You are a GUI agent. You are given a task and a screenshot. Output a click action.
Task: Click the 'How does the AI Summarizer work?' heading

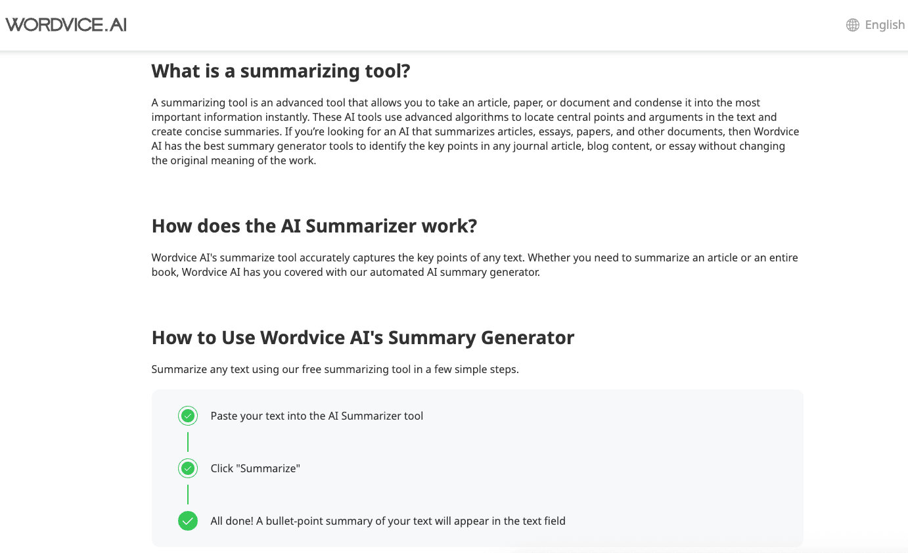coord(314,226)
